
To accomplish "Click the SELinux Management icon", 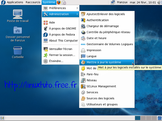I will click(83, 86).
